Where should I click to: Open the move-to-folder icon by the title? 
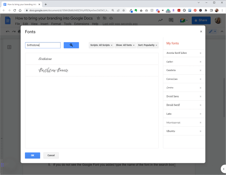pyautogui.click(x=104, y=18)
